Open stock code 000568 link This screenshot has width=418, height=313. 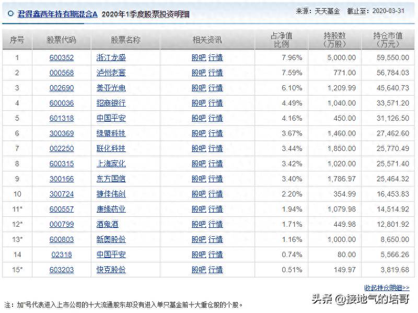pos(62,73)
